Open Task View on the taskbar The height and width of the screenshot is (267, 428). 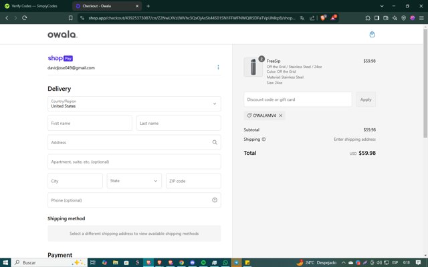(x=93, y=262)
